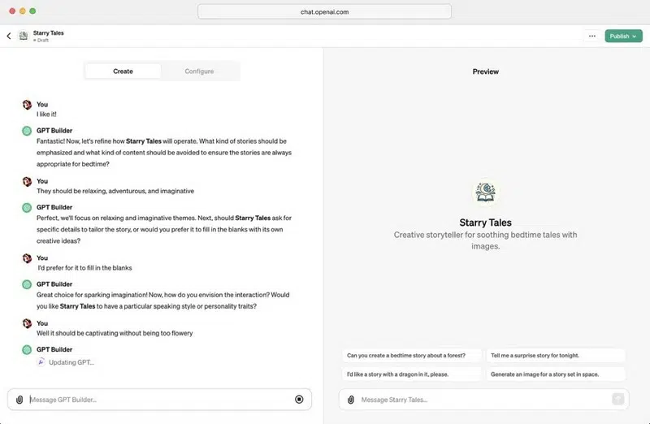Viewport: 650px width, 424px height.
Task: Click the back arrow in the header
Action: click(9, 36)
